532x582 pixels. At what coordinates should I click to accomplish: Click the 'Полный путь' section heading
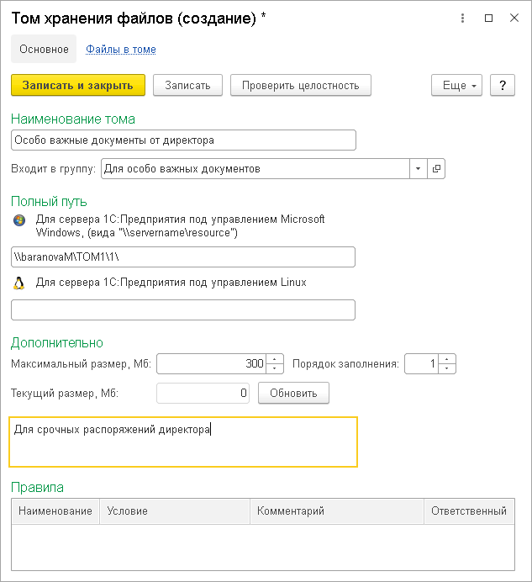[x=49, y=202]
